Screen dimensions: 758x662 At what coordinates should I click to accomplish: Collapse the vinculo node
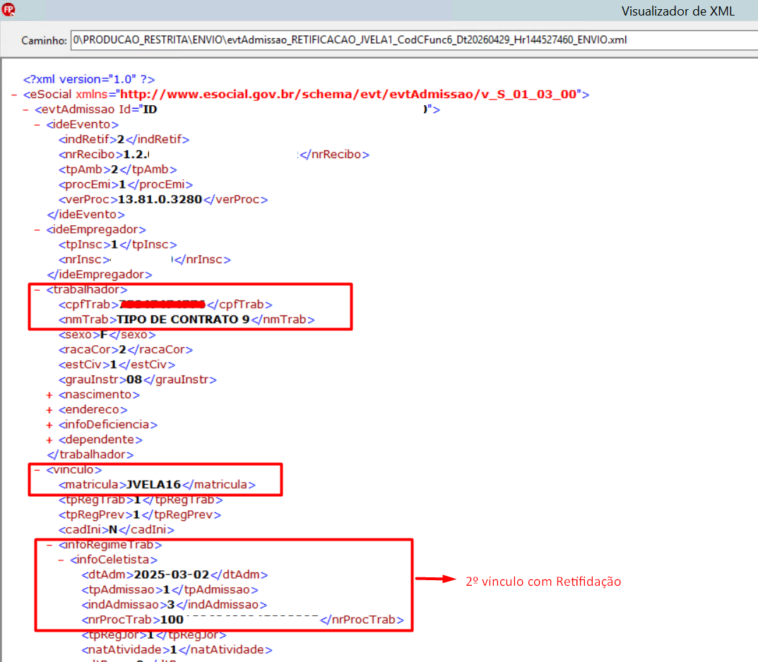click(x=37, y=470)
